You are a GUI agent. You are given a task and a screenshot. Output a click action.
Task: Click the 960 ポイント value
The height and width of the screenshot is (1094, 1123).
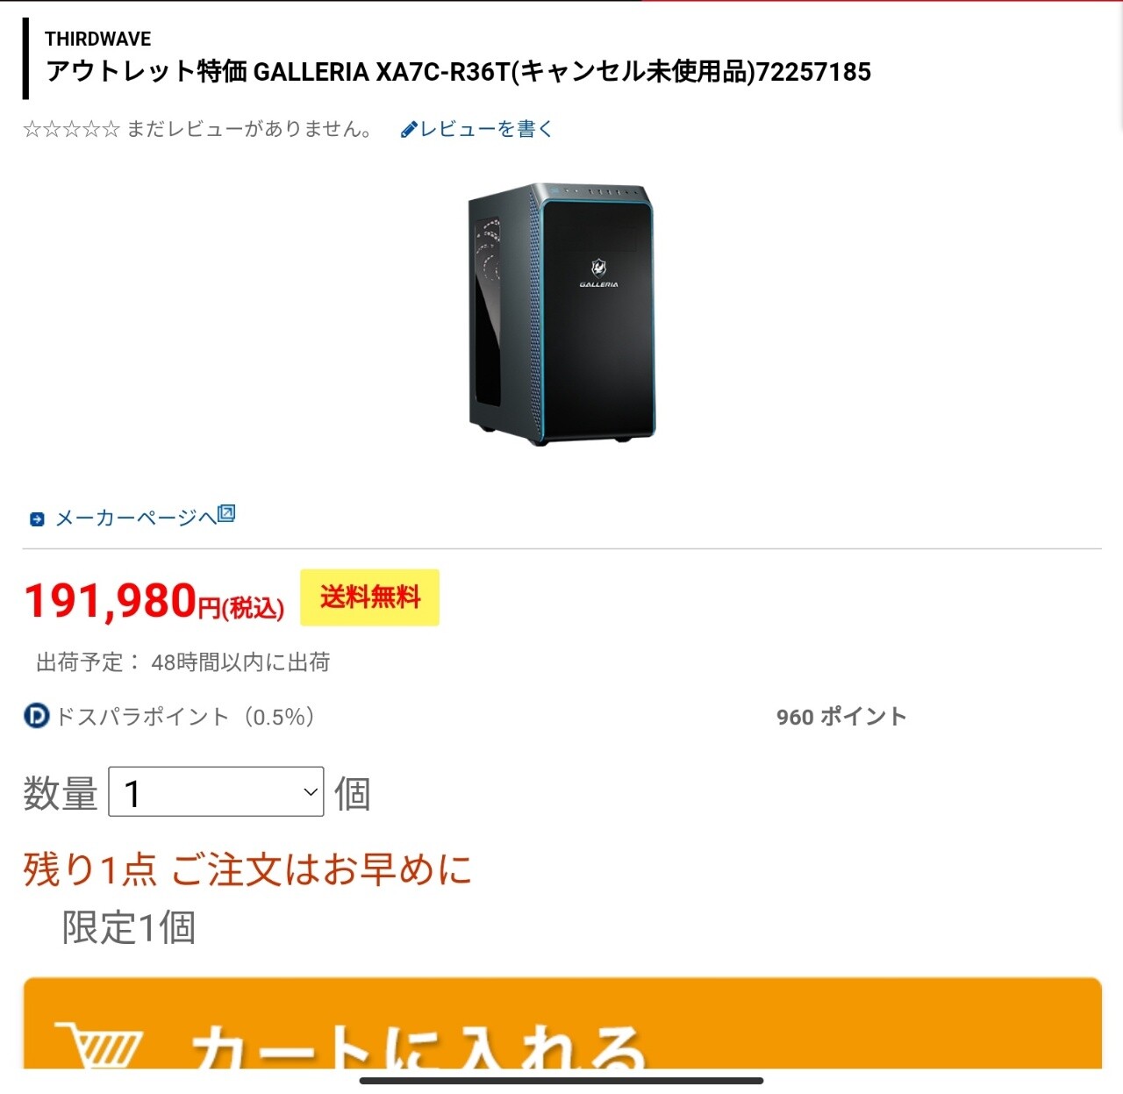pos(840,717)
